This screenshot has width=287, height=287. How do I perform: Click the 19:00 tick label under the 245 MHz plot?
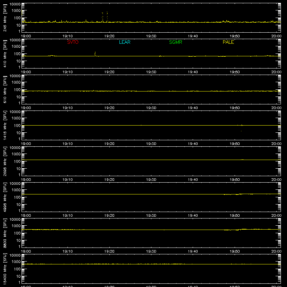(x=26, y=36)
